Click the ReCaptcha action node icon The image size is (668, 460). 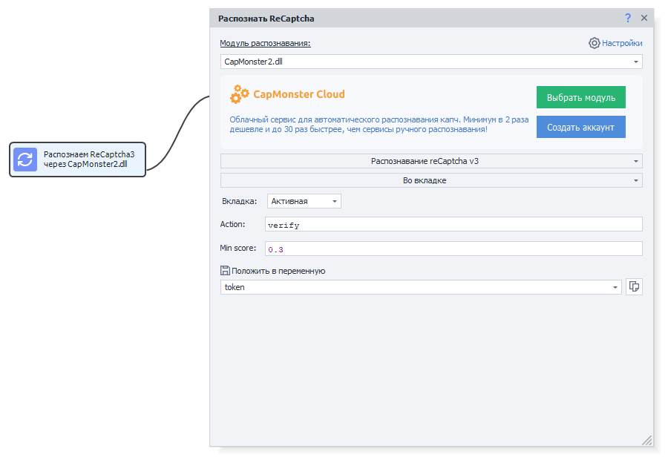point(25,160)
